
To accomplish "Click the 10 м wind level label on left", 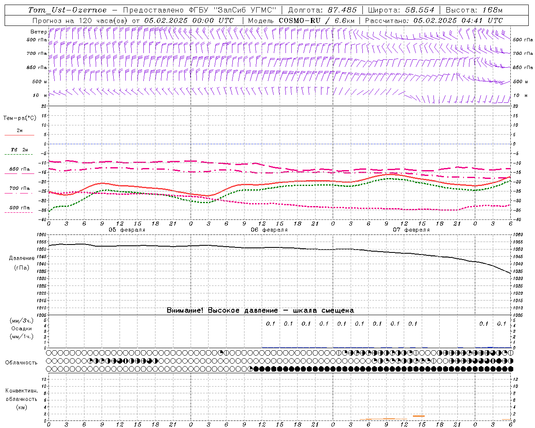I will coord(40,96).
